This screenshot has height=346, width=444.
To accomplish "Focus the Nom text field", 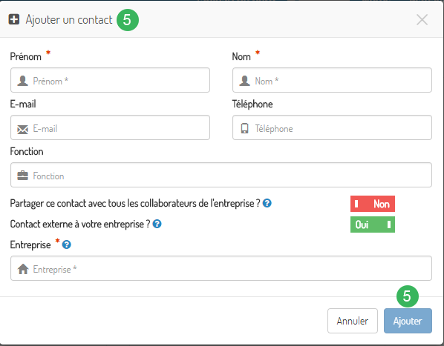I will (x=332, y=80).
